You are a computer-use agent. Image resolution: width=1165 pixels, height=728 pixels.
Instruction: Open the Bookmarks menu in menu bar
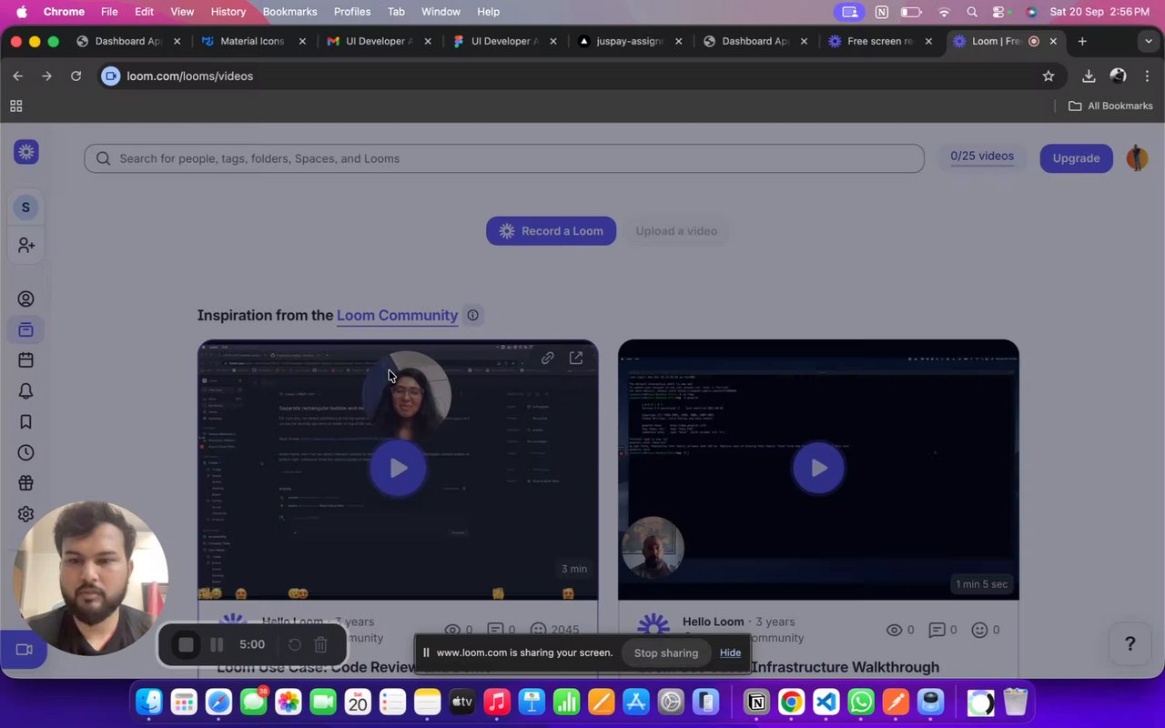(x=290, y=12)
